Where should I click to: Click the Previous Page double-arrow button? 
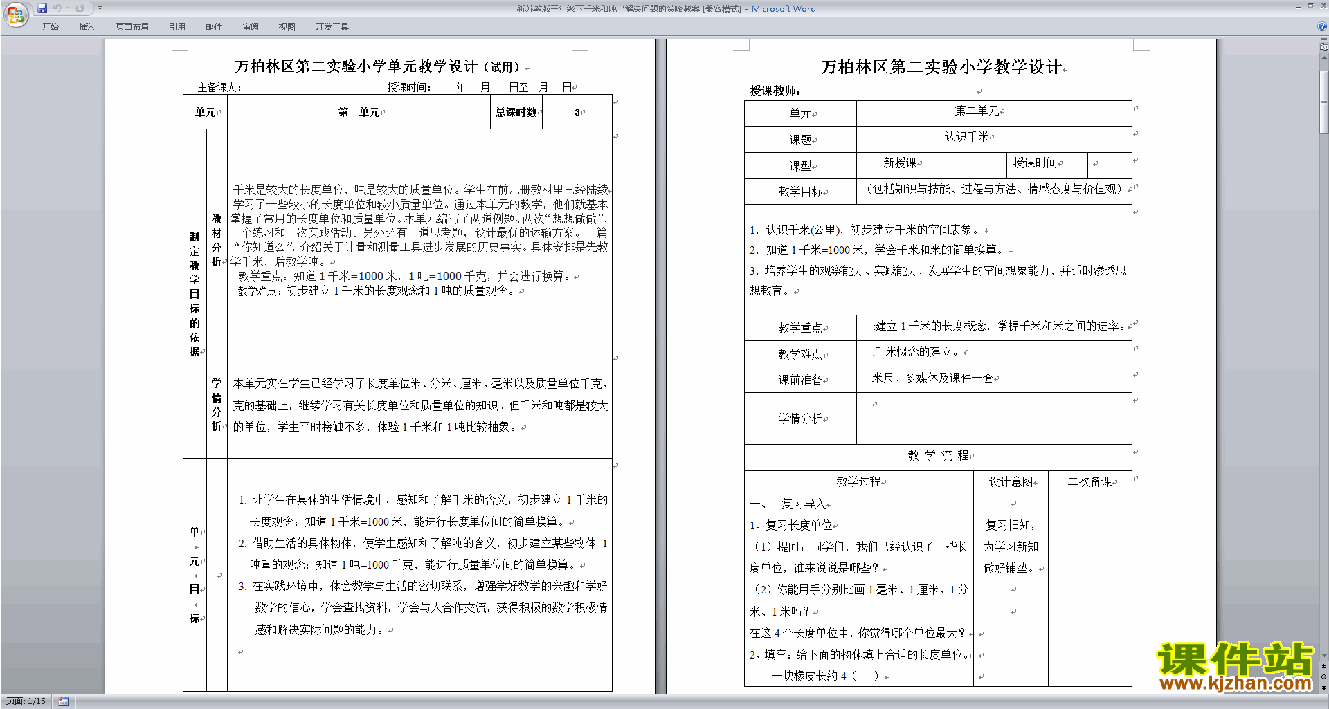pyautogui.click(x=1323, y=667)
